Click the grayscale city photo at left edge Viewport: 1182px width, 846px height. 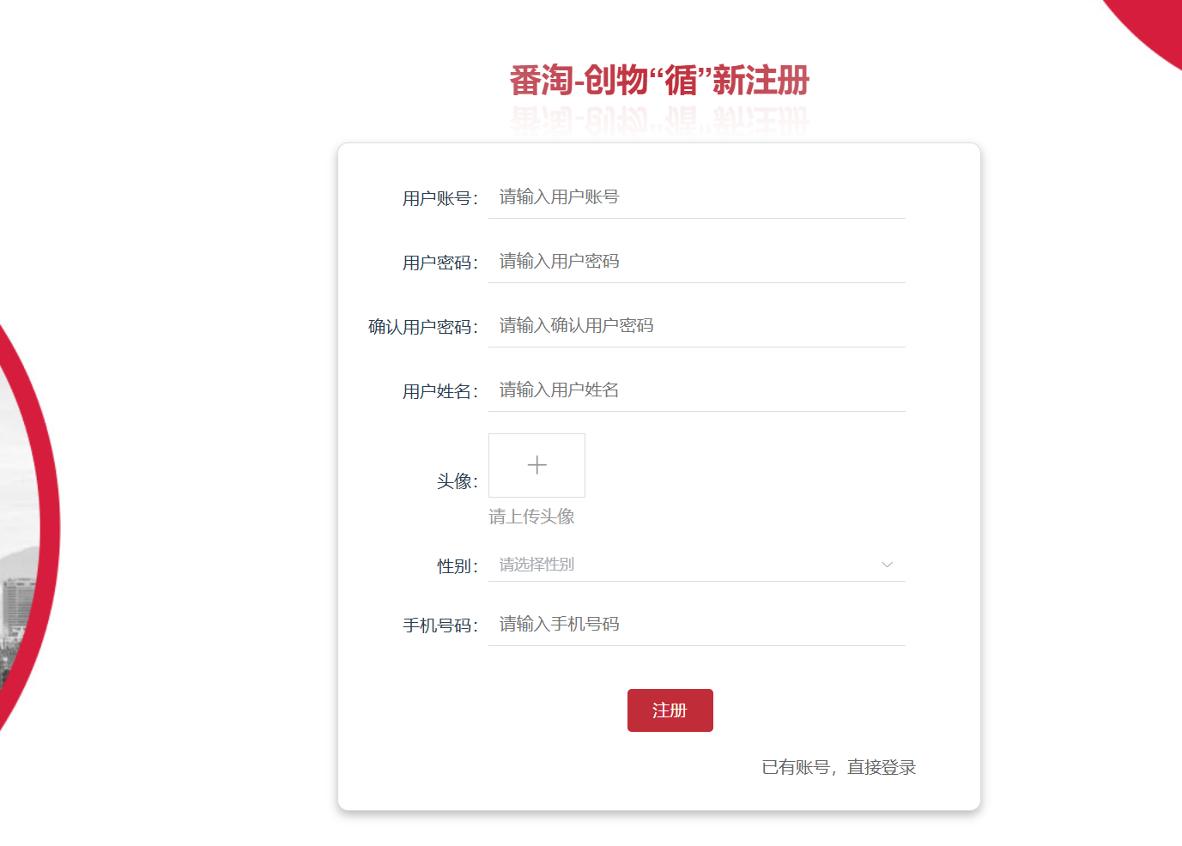[x=17, y=558]
